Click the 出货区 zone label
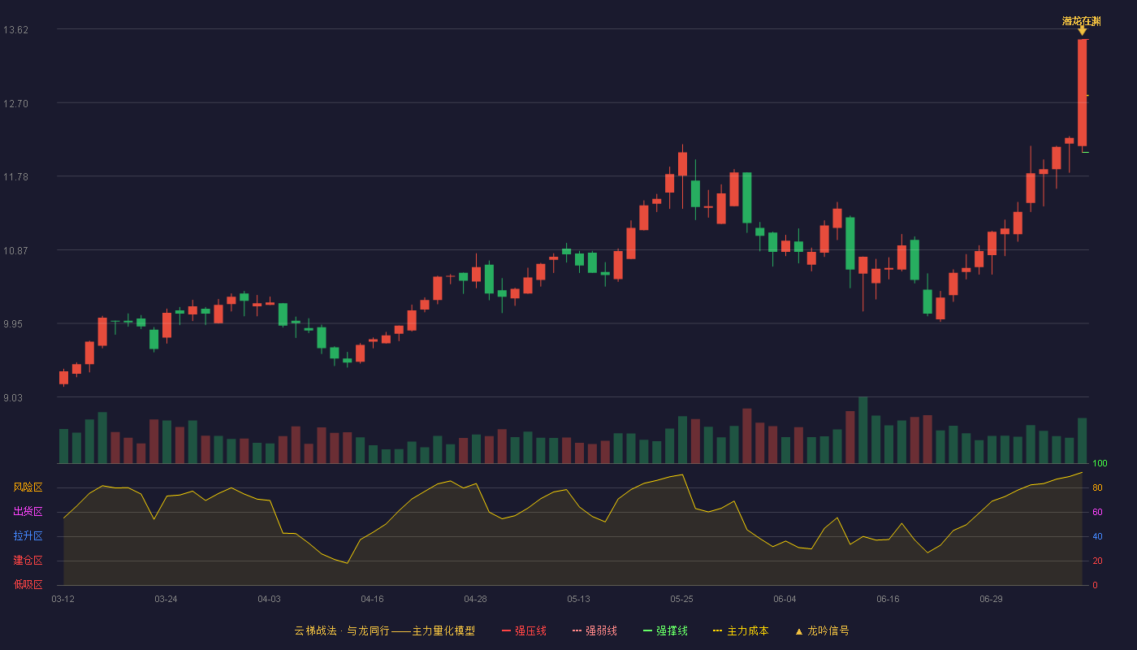The width and height of the screenshot is (1137, 650). pyautogui.click(x=28, y=512)
